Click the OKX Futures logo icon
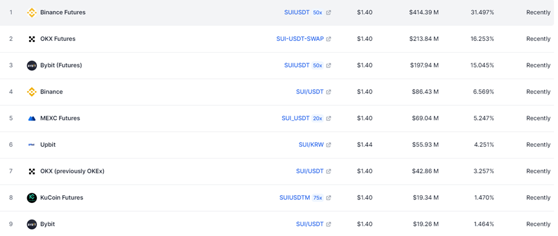The width and height of the screenshot is (558, 236). (x=31, y=39)
